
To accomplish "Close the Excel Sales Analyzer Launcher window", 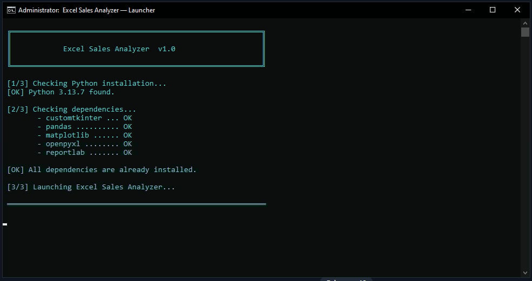I will point(517,10).
